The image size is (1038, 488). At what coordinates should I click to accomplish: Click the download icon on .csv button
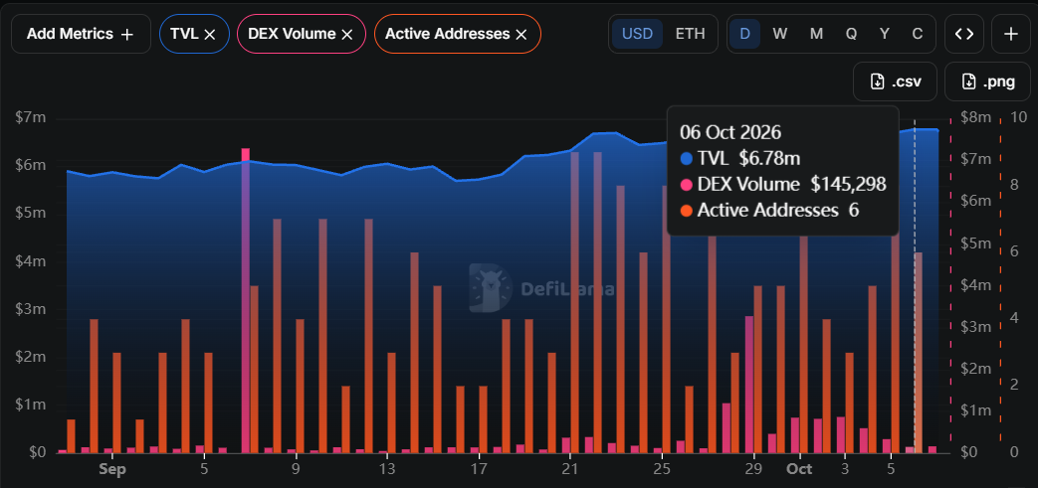(x=877, y=82)
